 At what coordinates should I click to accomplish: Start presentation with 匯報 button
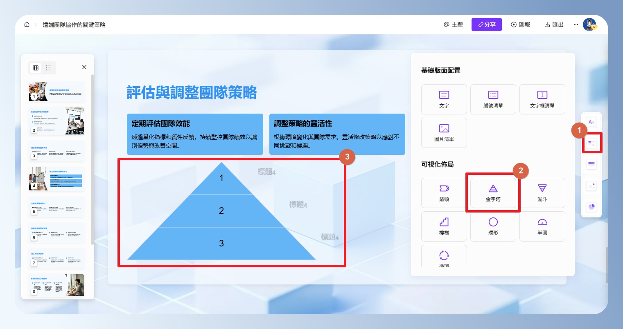pos(520,25)
